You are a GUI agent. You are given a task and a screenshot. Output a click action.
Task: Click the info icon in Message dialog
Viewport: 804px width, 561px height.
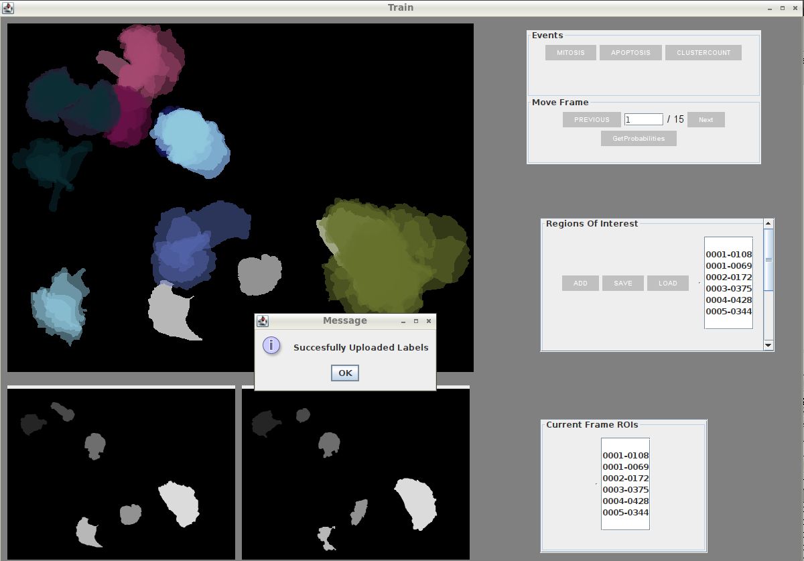[271, 346]
